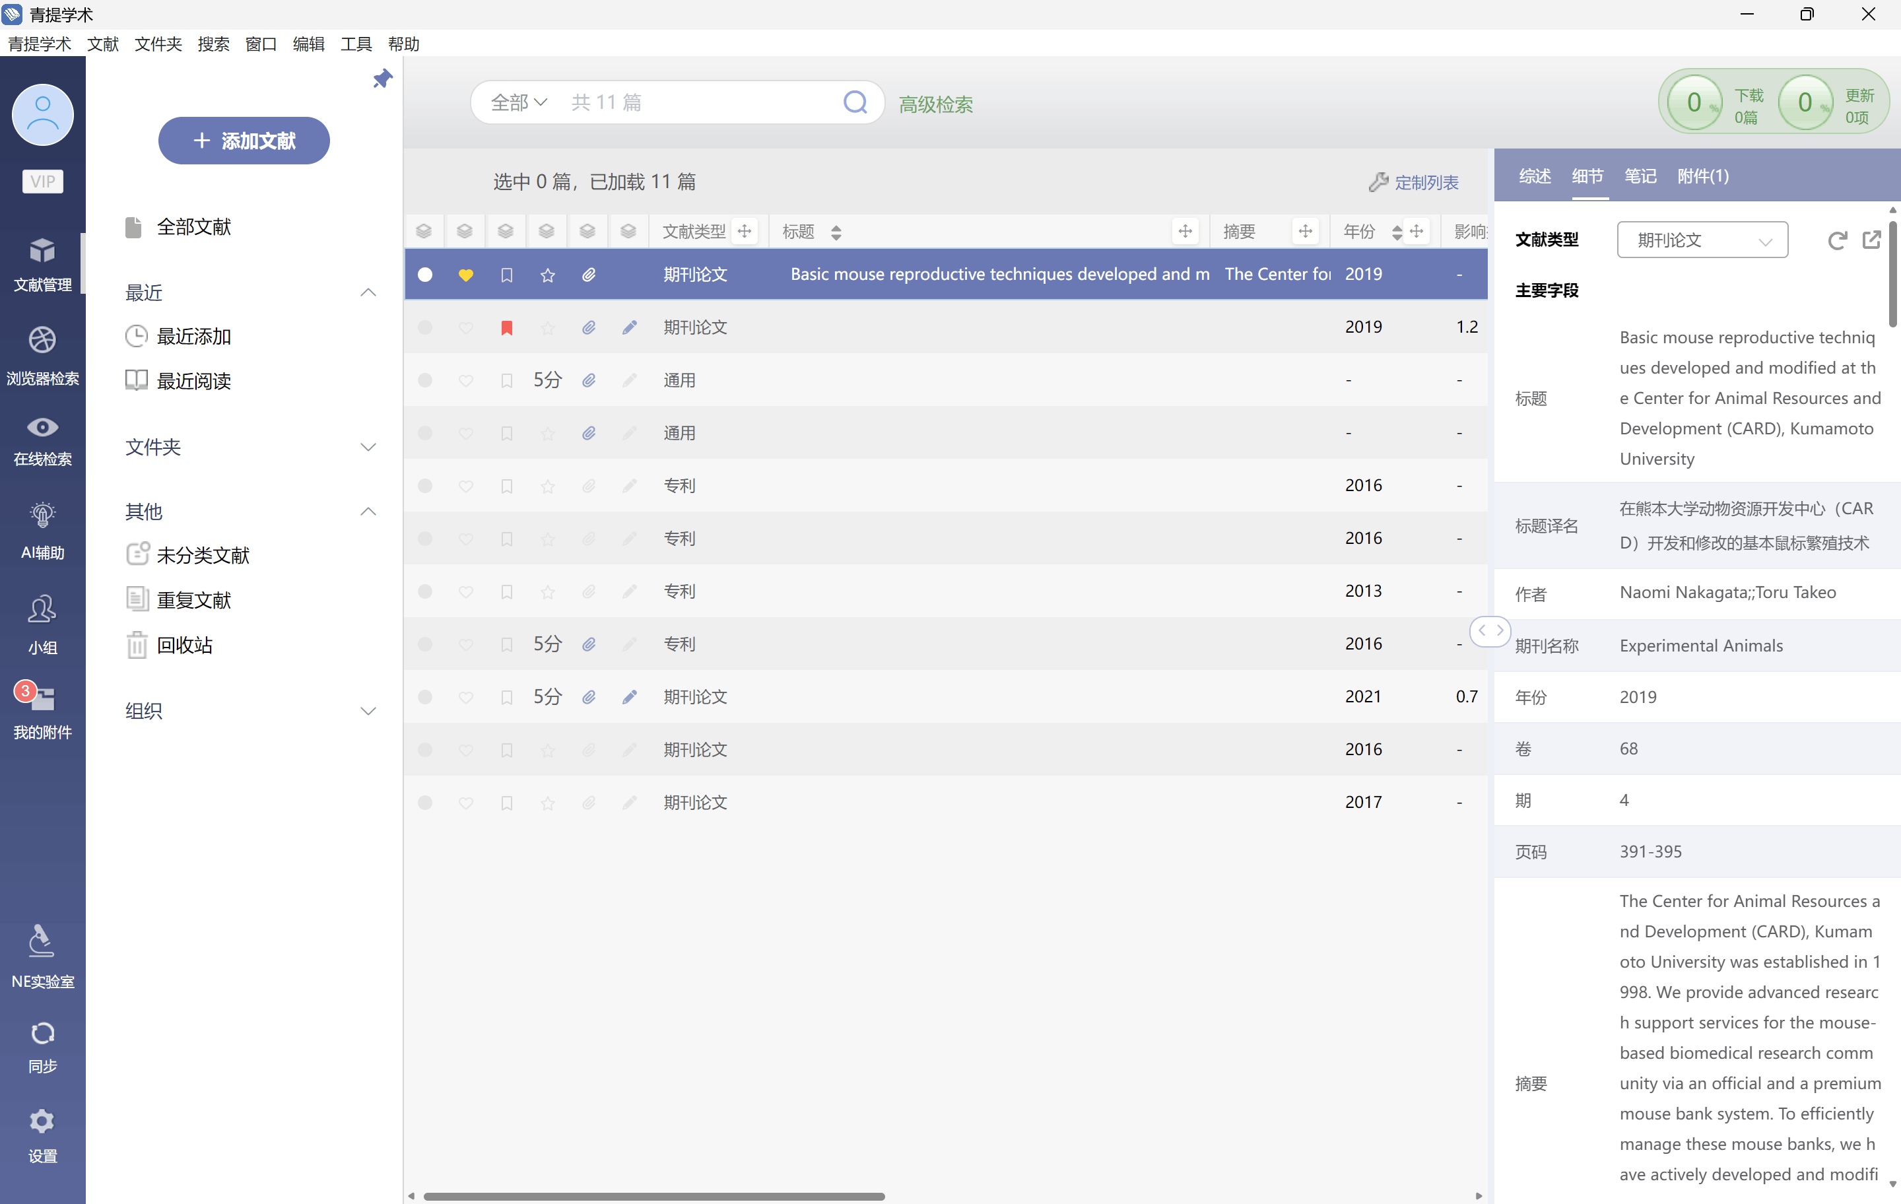Click the refresh icon beside 文献类型
This screenshot has height=1204, width=1901.
pyautogui.click(x=1837, y=240)
